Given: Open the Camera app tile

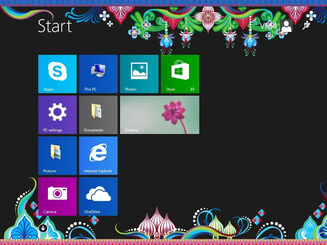Looking at the screenshot, I should point(57,197).
